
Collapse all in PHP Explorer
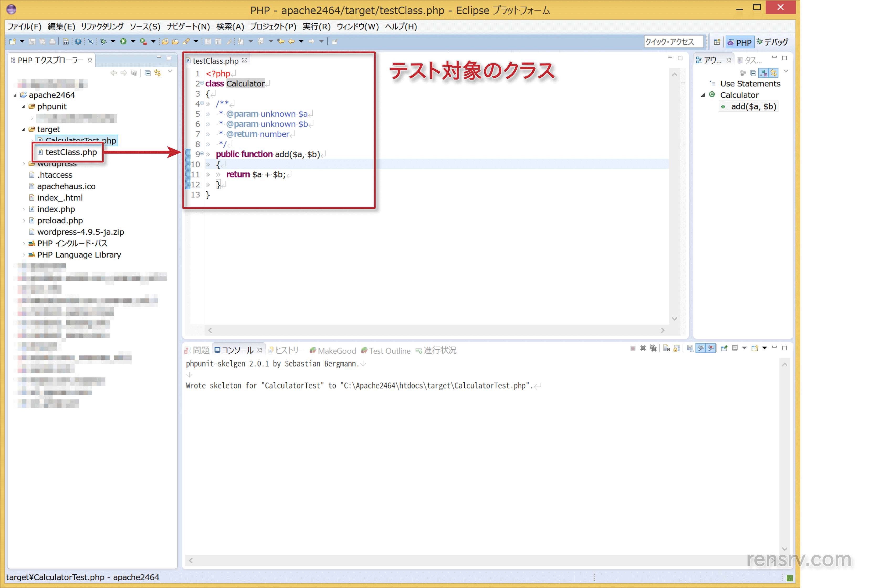[148, 73]
